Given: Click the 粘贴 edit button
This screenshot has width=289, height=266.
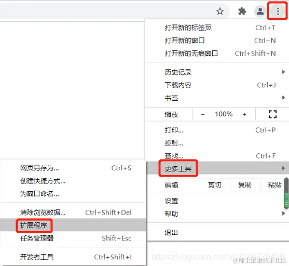Looking at the screenshot, I should click(274, 185).
